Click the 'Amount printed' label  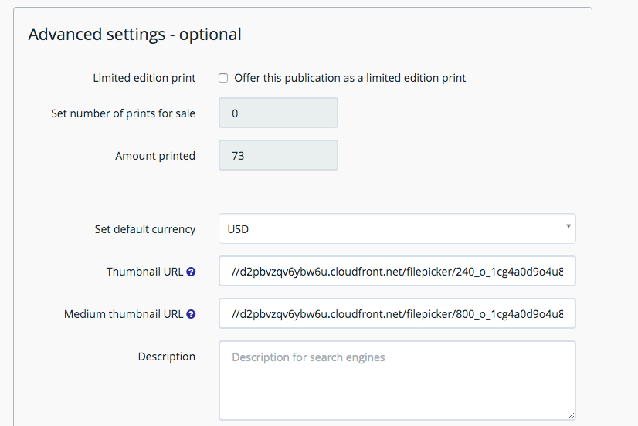[x=155, y=156]
